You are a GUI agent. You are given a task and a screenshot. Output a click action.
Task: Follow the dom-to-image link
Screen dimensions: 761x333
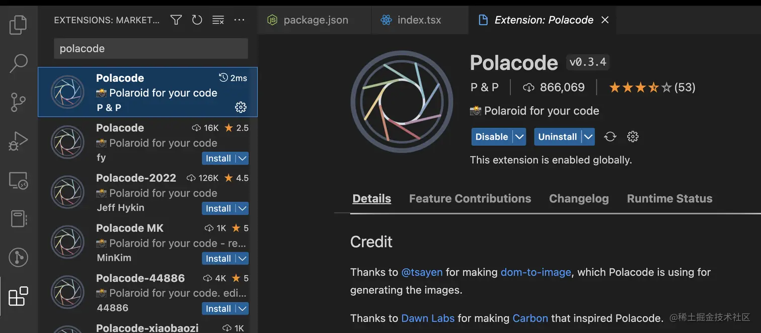(536, 272)
